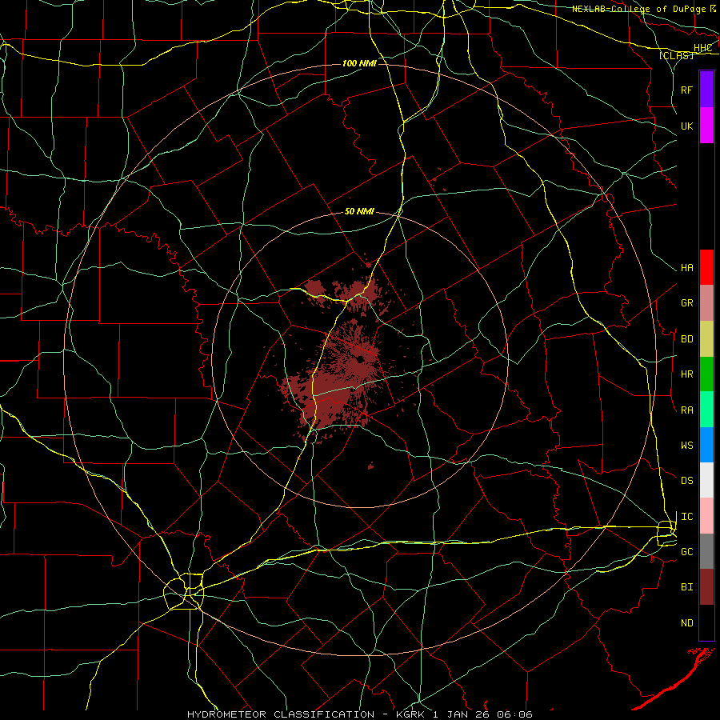Image resolution: width=720 pixels, height=720 pixels.
Task: Click the WS legend label
Action: coord(687,446)
